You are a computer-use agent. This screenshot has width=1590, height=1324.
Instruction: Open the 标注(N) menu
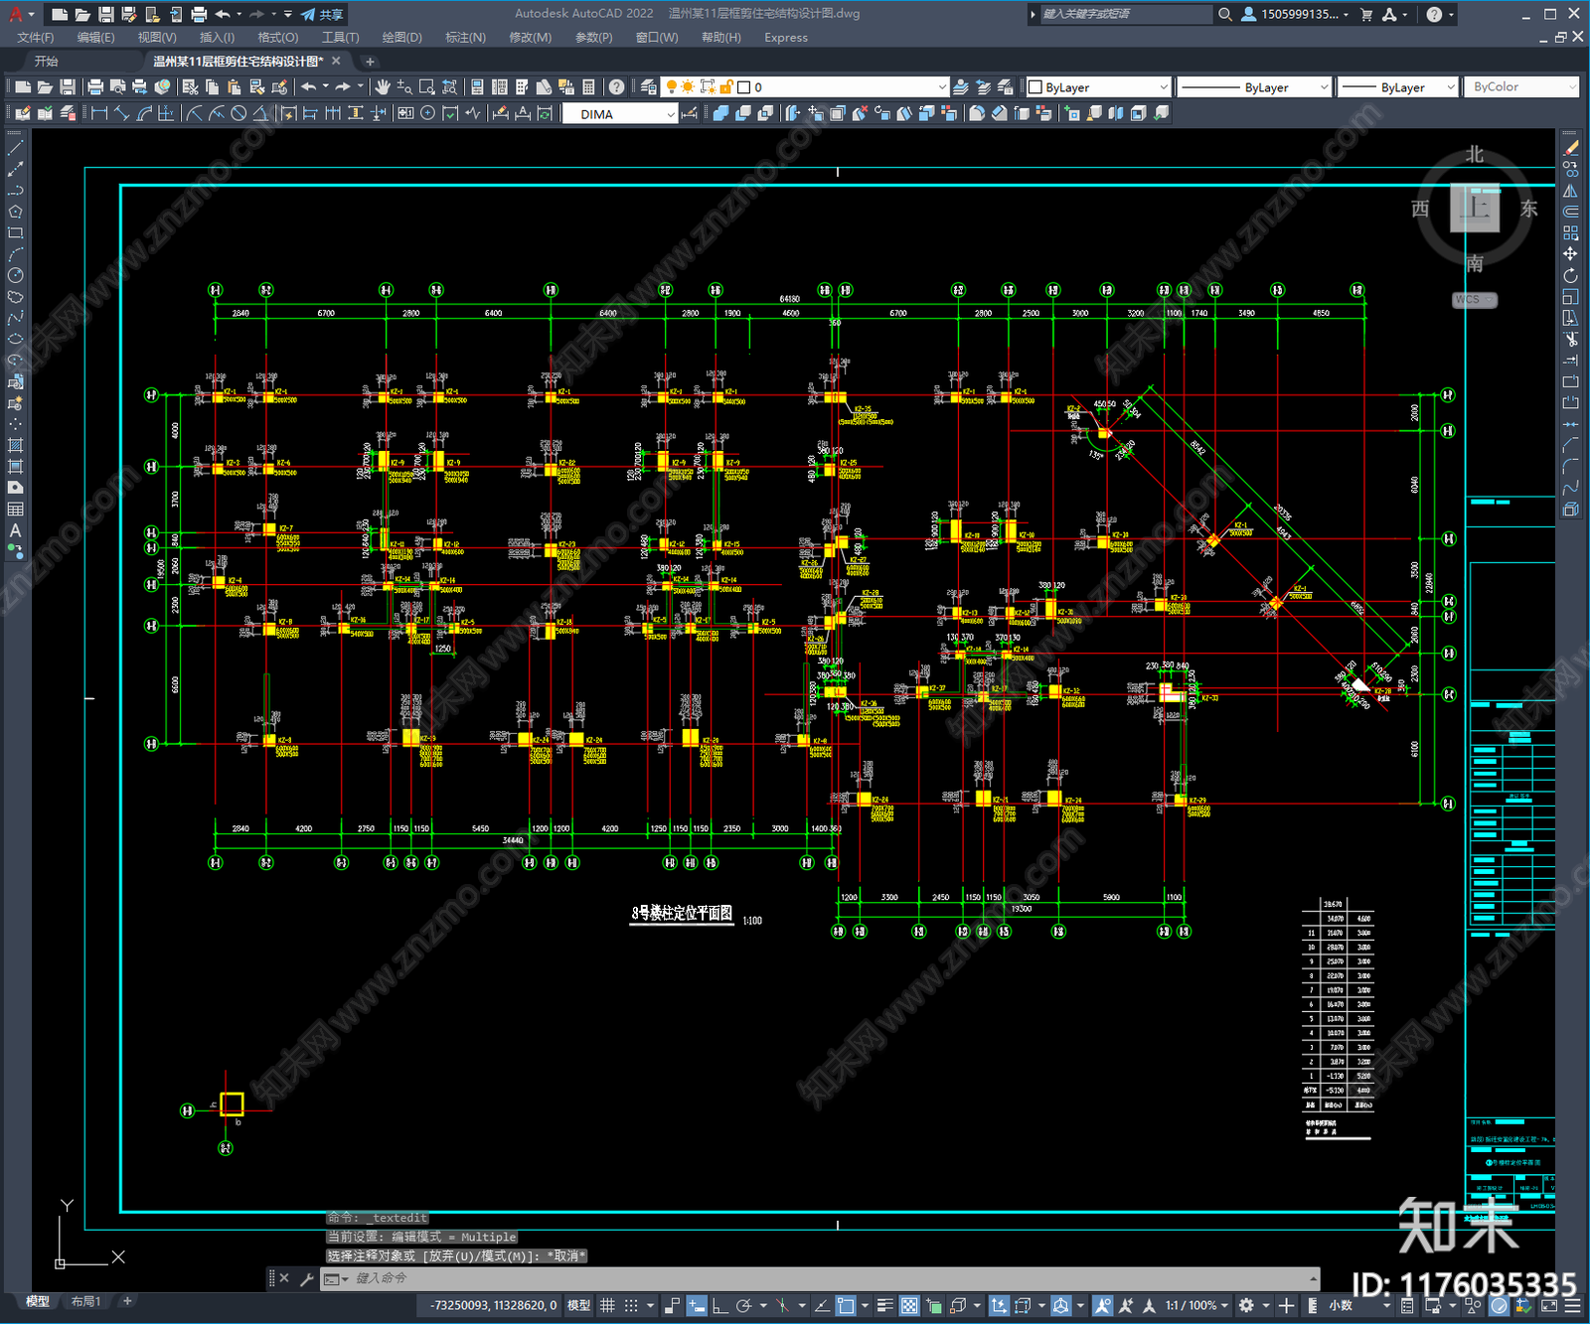point(465,38)
